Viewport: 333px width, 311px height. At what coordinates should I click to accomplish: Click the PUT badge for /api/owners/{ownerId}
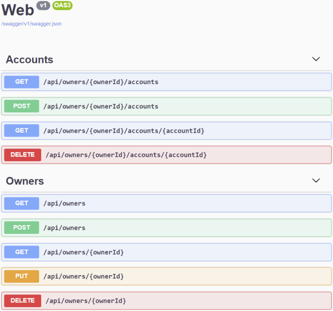pos(22,276)
